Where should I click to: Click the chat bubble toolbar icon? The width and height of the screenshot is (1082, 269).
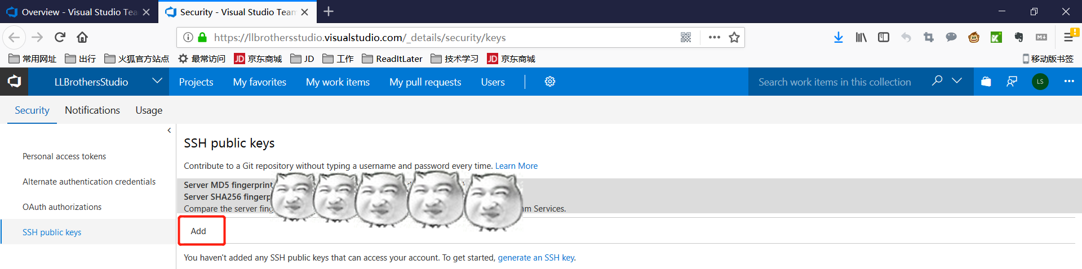951,37
